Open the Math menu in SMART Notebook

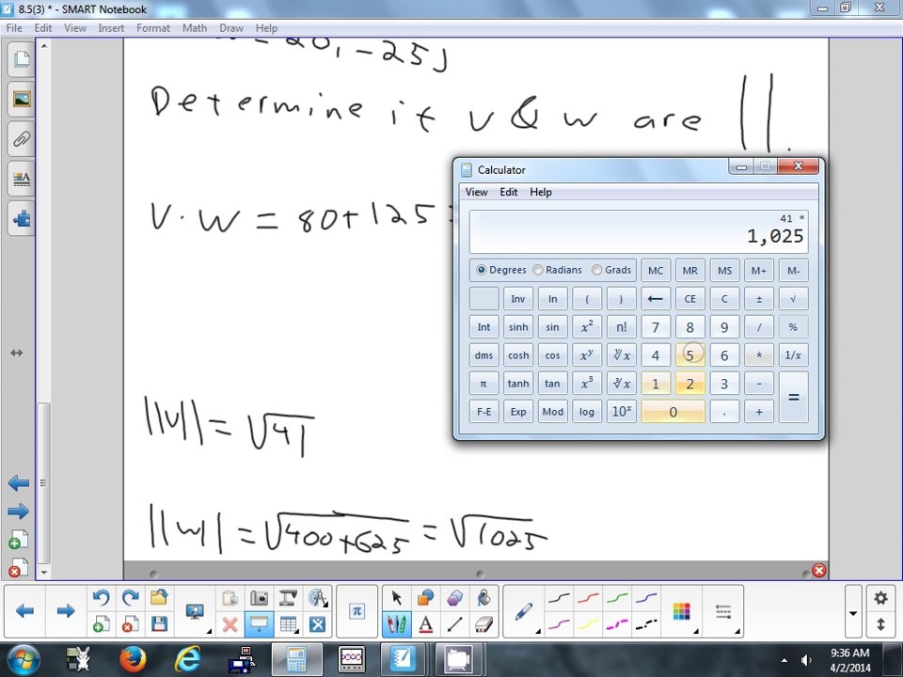pyautogui.click(x=195, y=27)
